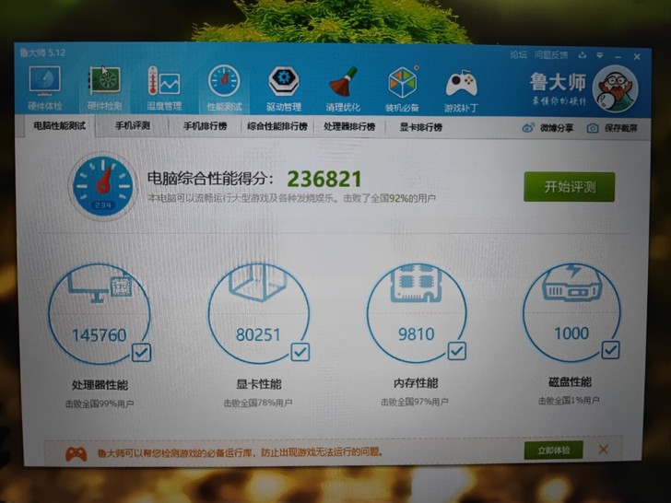The width and height of the screenshot is (671, 503).
Task: Toggle 处理器性能 checkbox
Action: (x=141, y=353)
